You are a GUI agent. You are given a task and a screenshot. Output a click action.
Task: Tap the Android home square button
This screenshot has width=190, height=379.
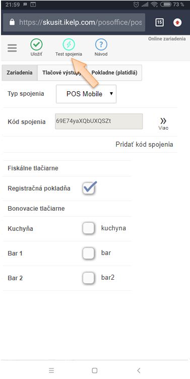pos(95,370)
